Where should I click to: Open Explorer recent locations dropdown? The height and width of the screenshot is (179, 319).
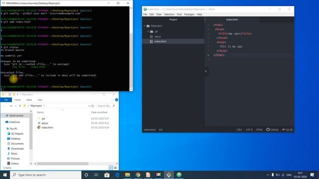(x=15, y=106)
